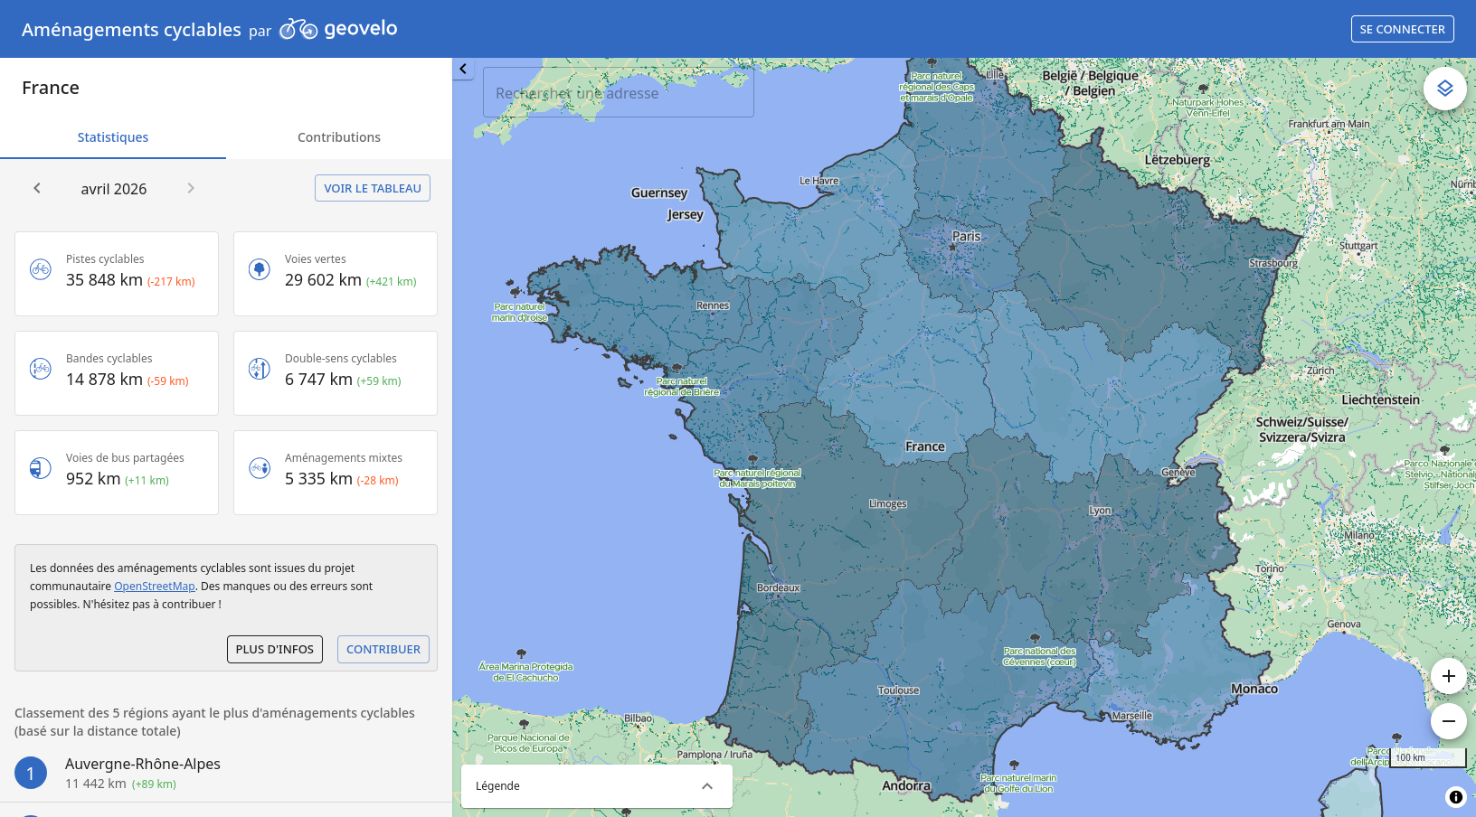
Task: Show map attribution info
Action: (1455, 796)
